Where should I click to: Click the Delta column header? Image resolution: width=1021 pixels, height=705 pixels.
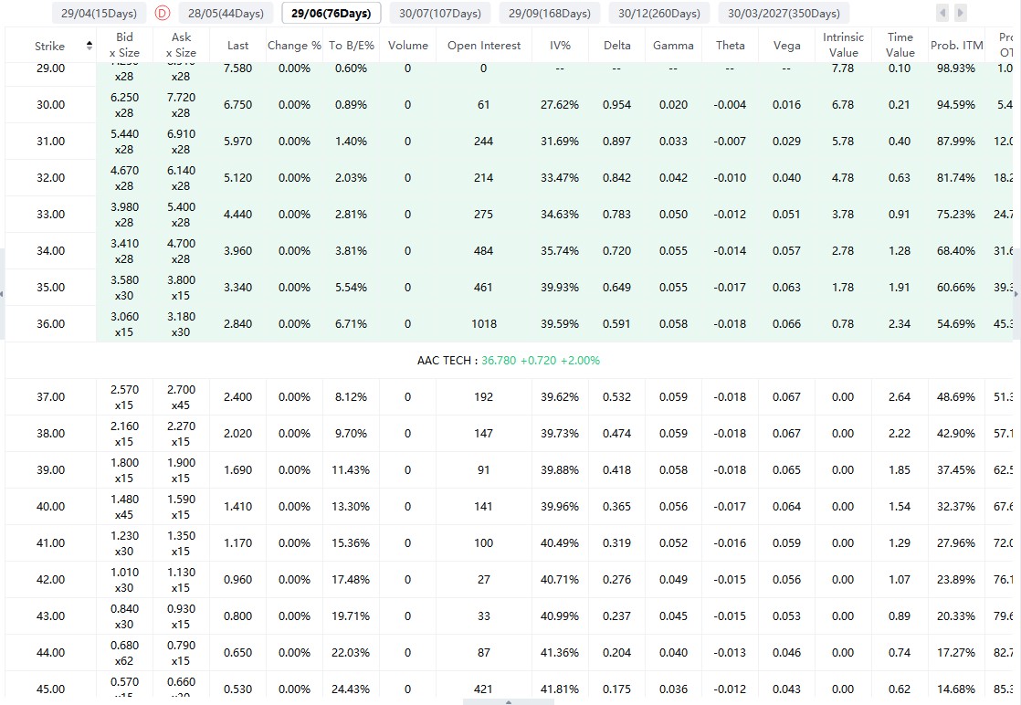pos(616,46)
